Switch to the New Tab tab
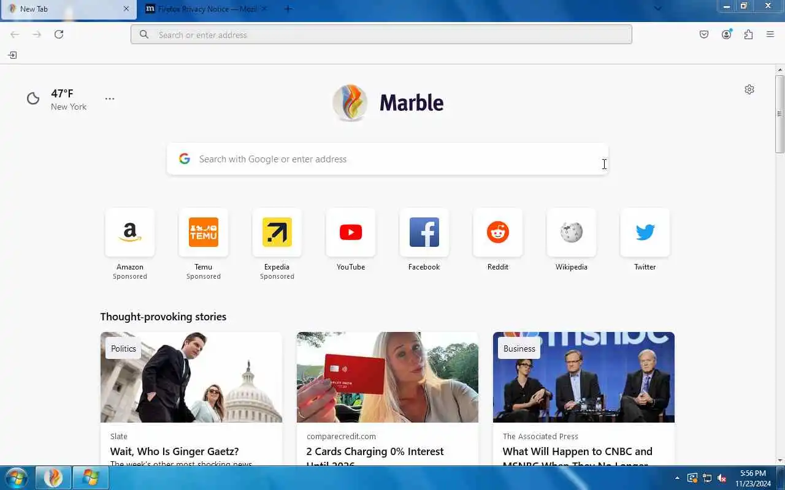The image size is (785, 490). click(x=67, y=9)
